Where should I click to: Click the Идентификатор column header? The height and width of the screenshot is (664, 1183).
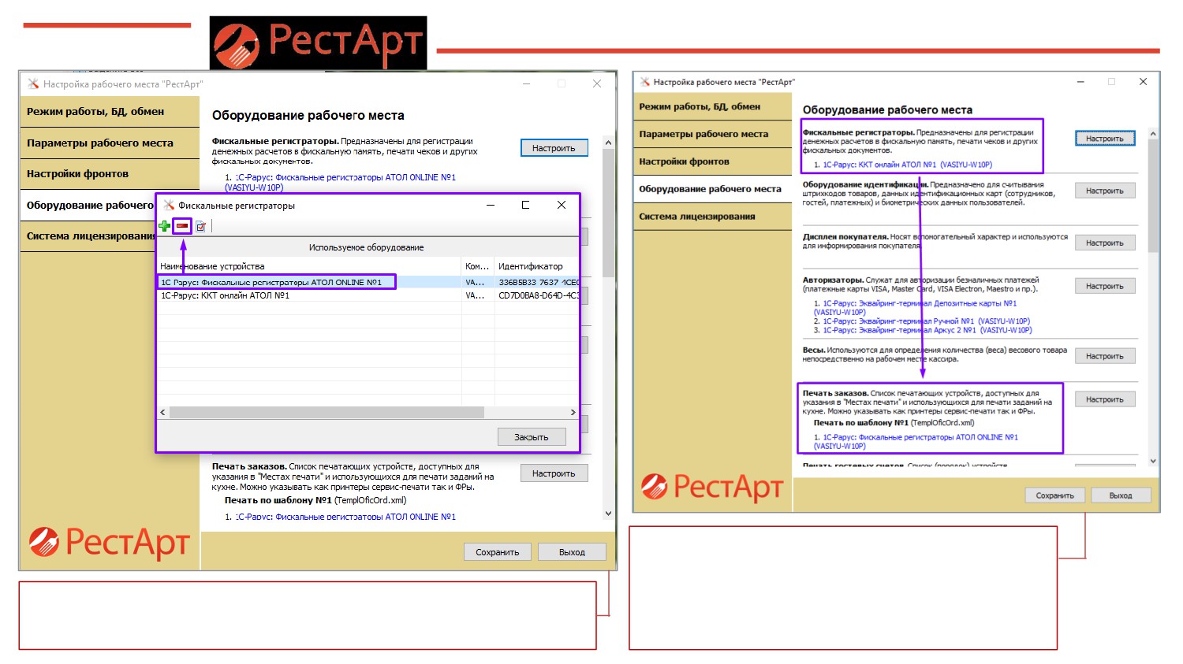(536, 266)
